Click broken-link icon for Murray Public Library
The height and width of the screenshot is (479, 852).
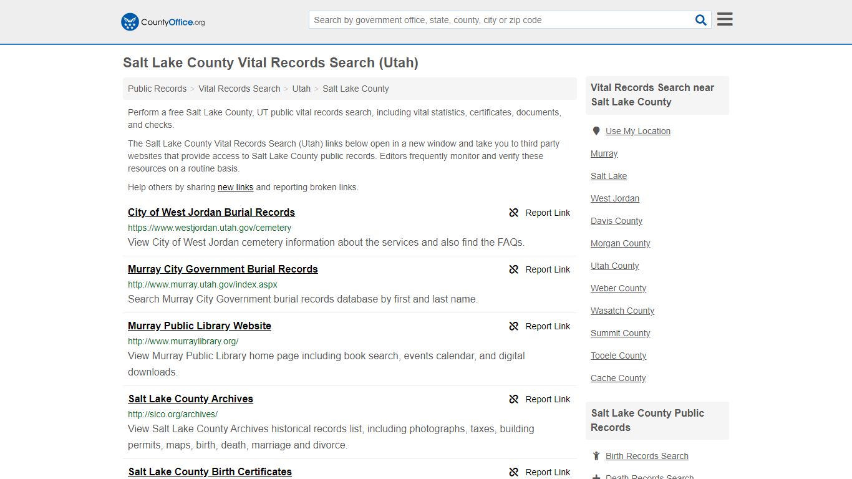[x=514, y=326]
